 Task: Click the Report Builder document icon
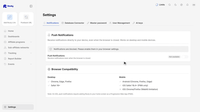[5, 59]
